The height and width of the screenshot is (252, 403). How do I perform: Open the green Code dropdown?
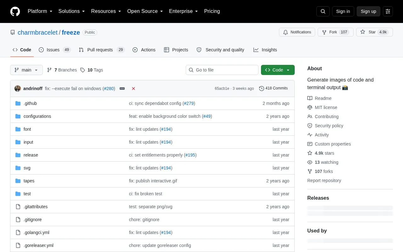(278, 70)
